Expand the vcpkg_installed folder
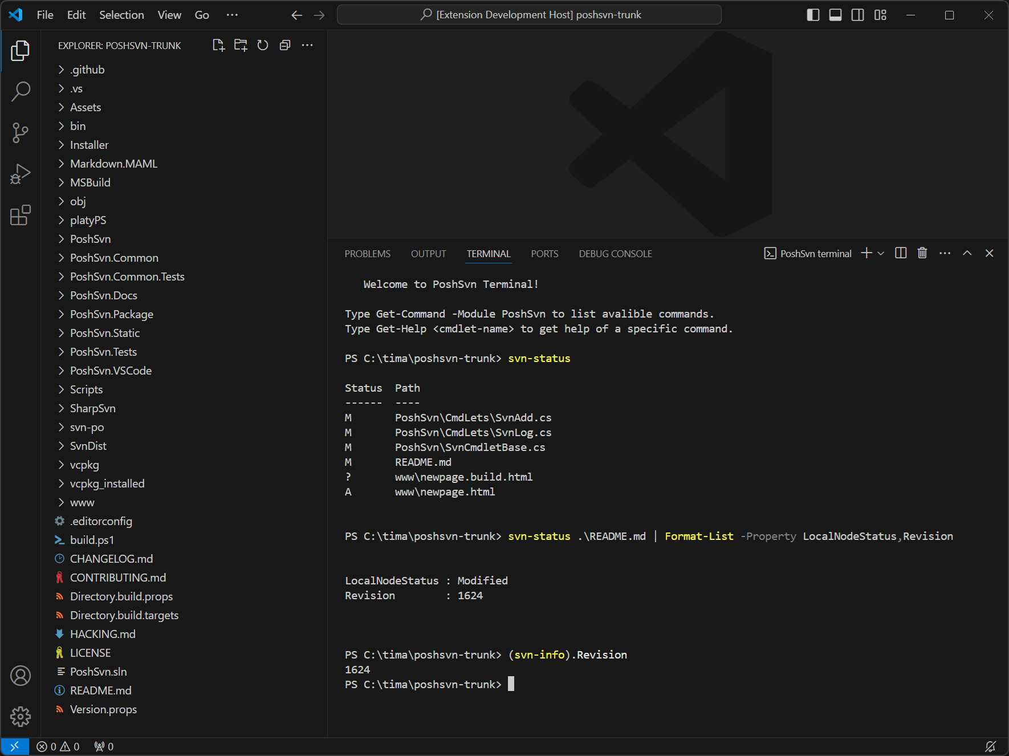1009x756 pixels. (x=184, y=483)
